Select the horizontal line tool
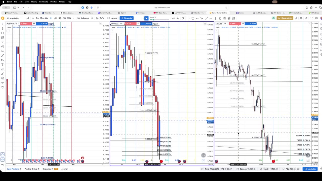This screenshot has height=181, width=322. [197, 18]
